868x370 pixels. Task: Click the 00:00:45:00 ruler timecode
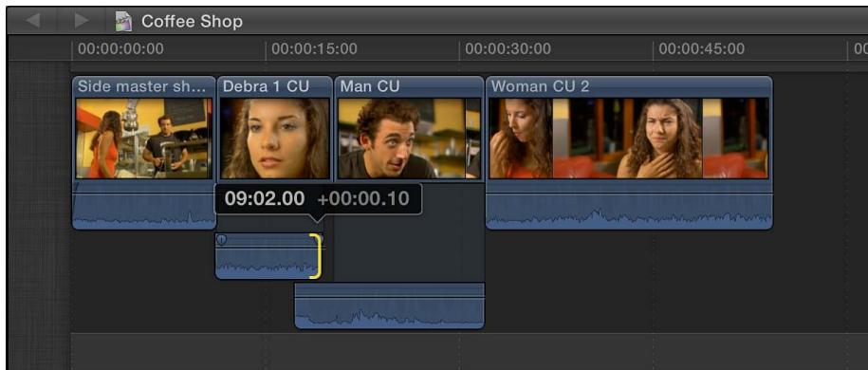[x=701, y=48]
